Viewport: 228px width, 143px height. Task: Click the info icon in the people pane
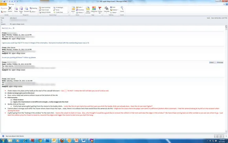coord(3,136)
